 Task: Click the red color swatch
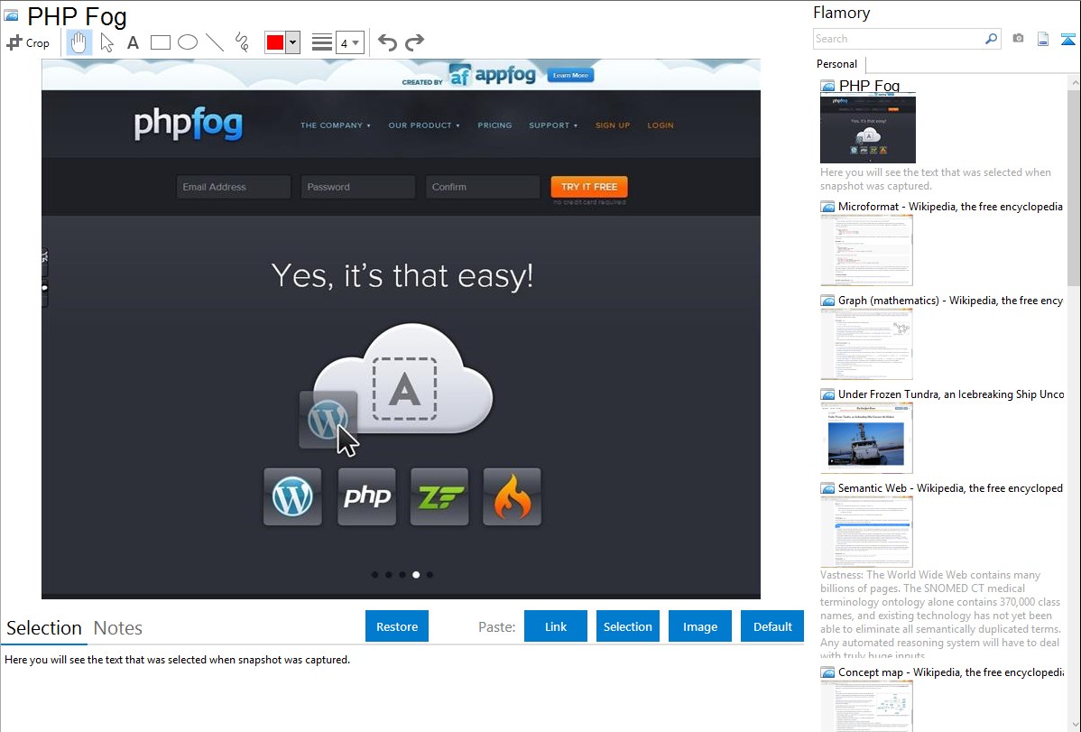click(x=275, y=42)
